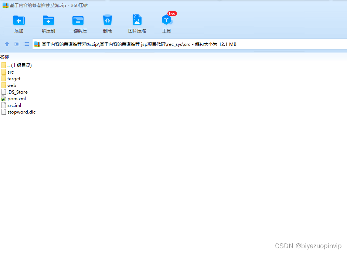Sort by the 名称 column header
The image size is (347, 253).
point(5,57)
